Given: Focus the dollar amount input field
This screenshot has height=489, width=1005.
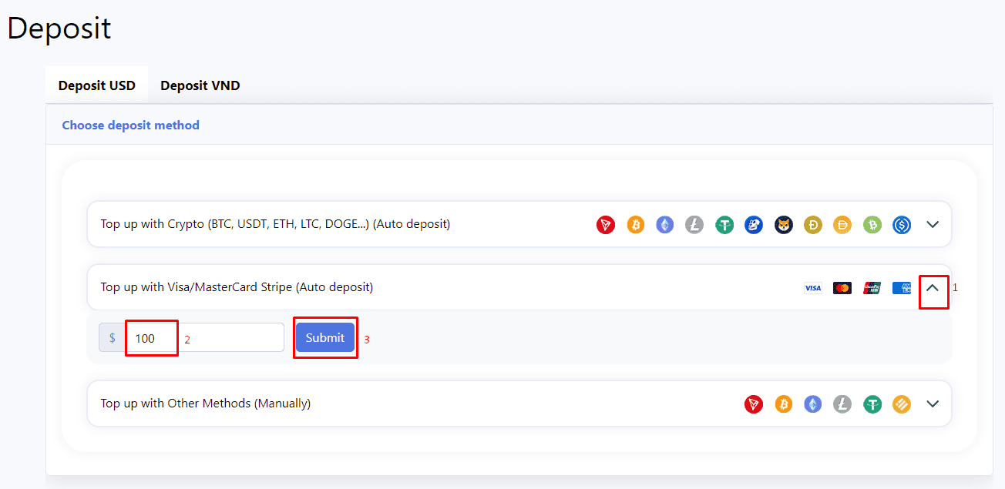Looking at the screenshot, I should point(204,338).
